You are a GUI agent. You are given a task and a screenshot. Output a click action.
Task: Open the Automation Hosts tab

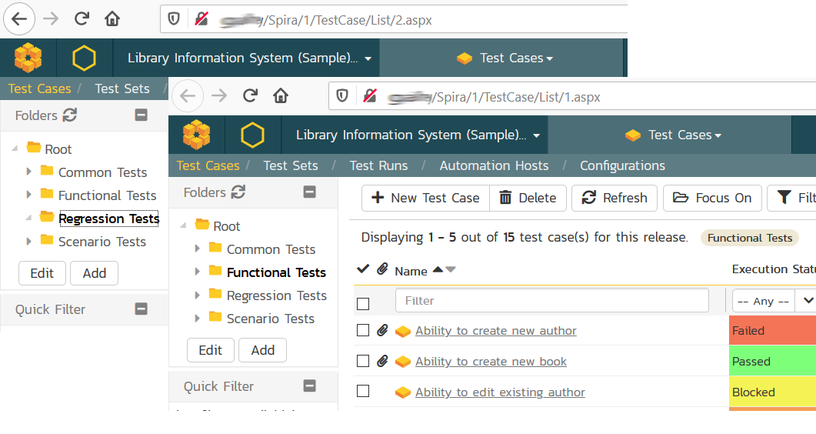tap(494, 165)
